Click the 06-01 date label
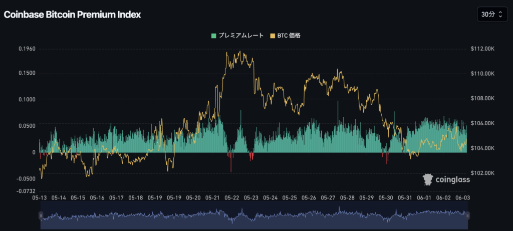 [424, 198]
